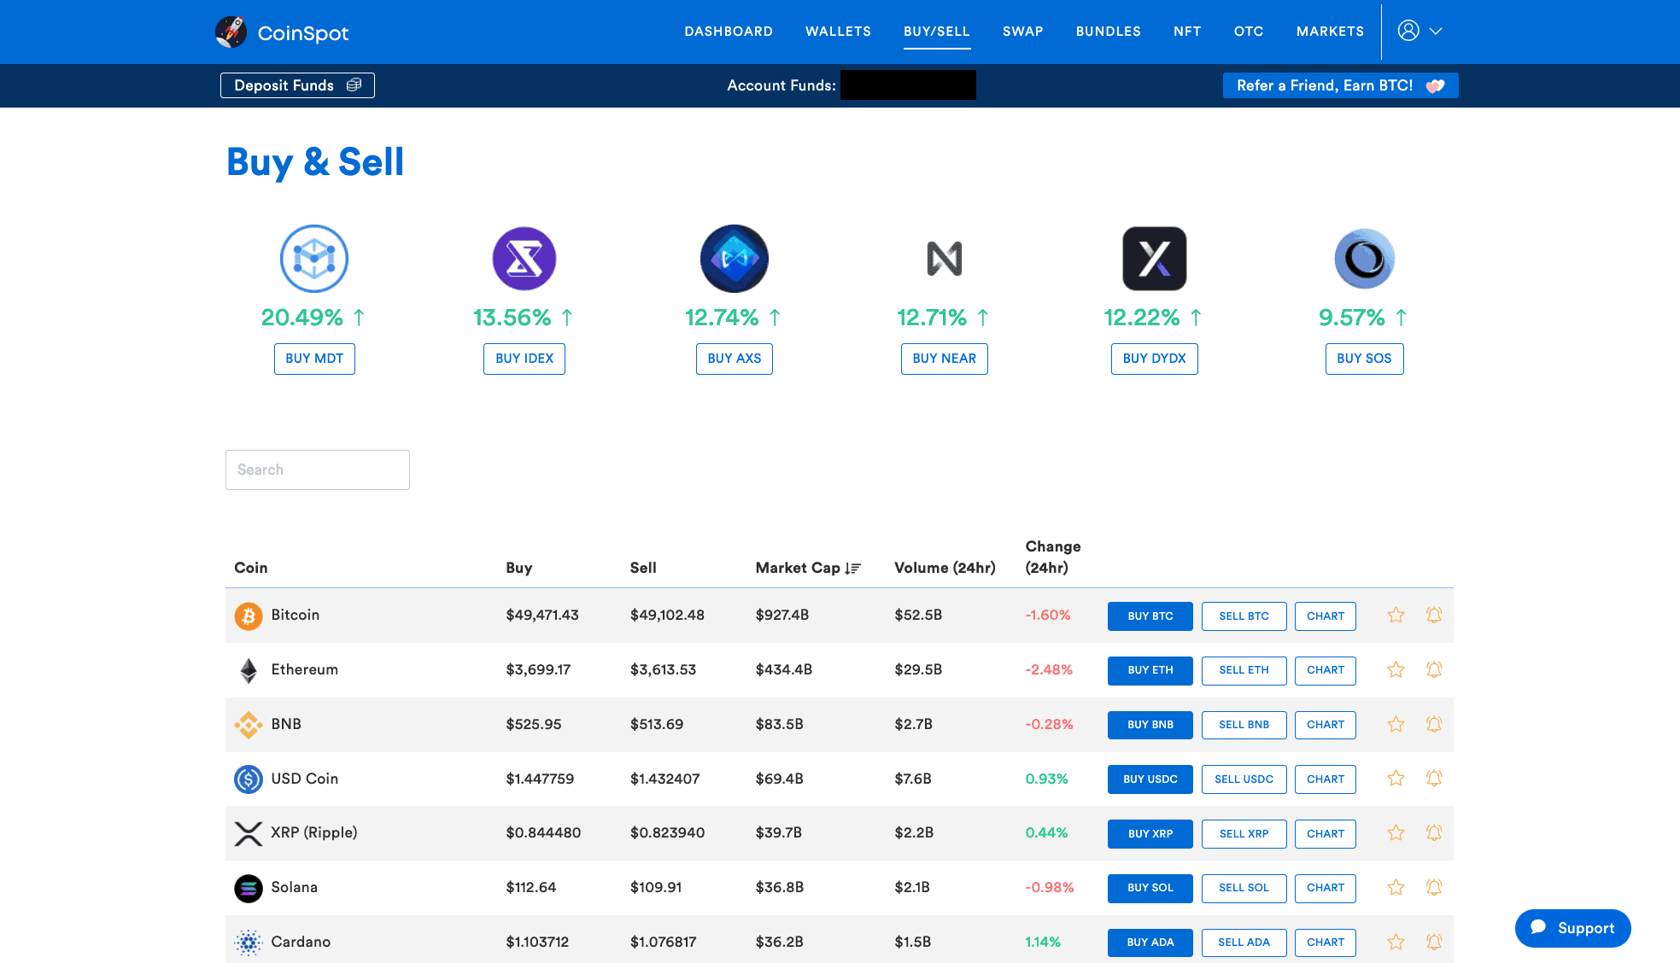Favourite Bitcoin with the star icon
Screen dimensions: 1680x963
pyautogui.click(x=1396, y=615)
